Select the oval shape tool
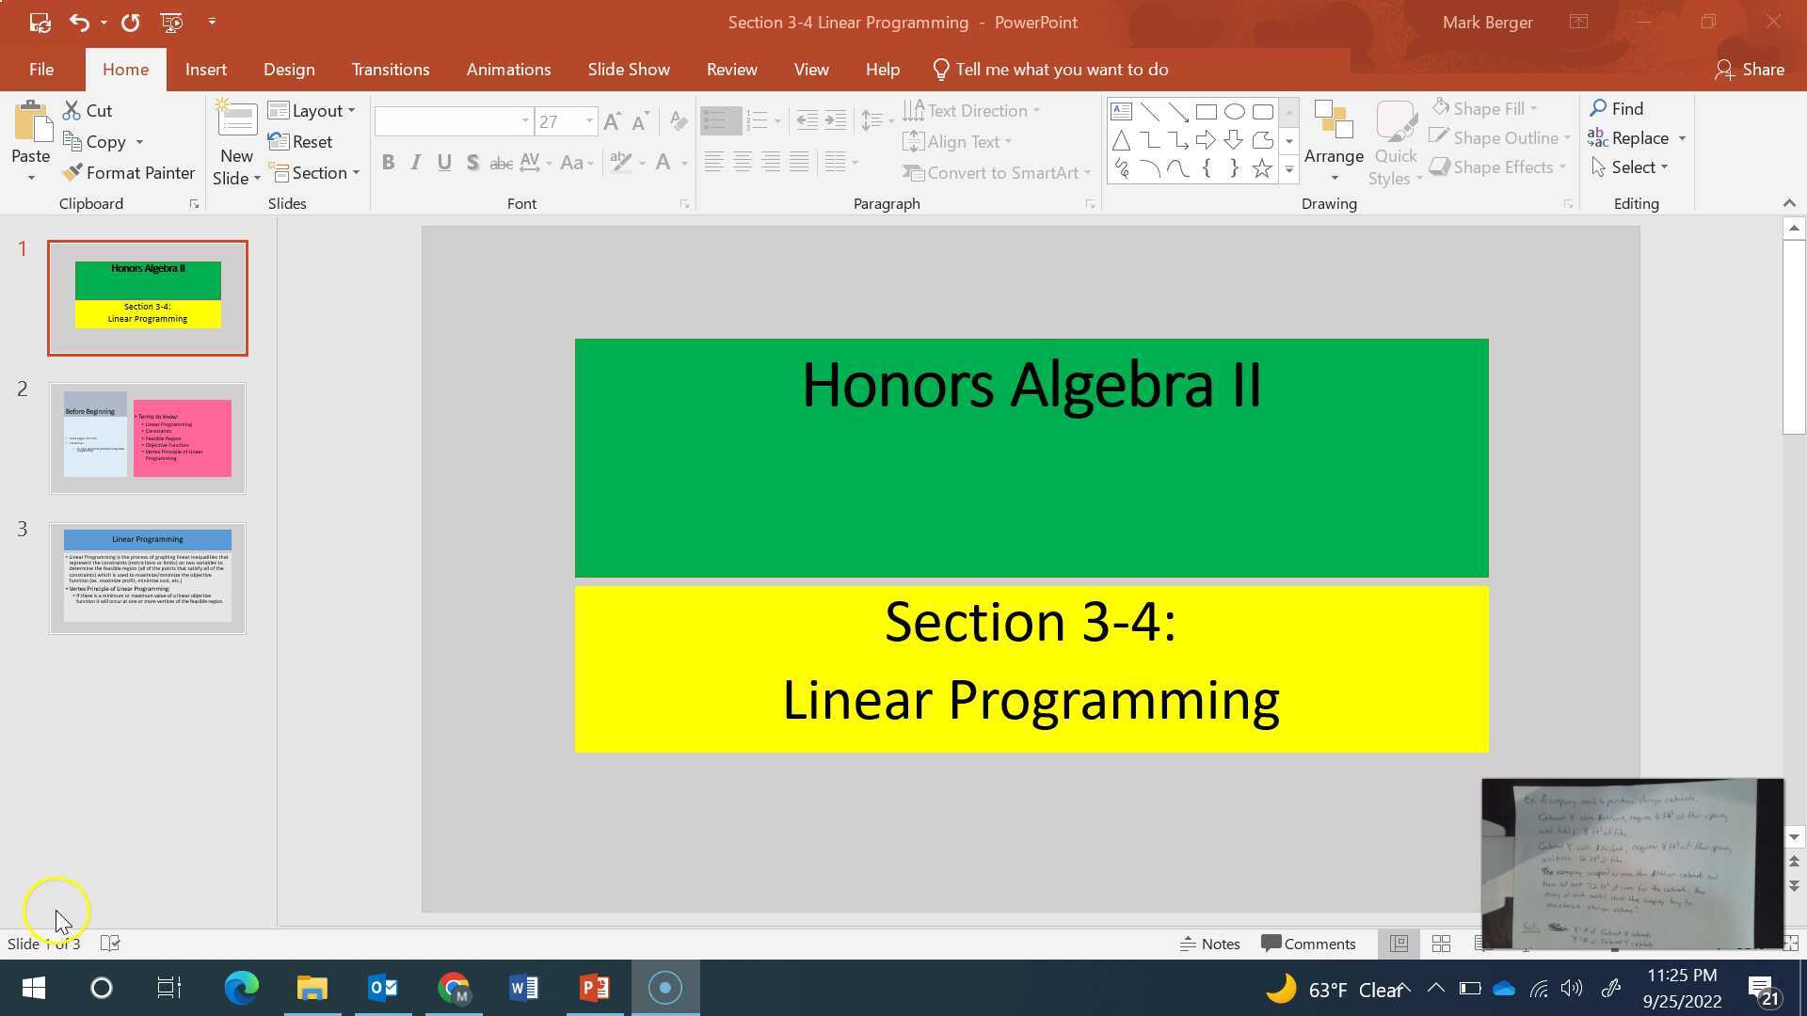The width and height of the screenshot is (1807, 1016). point(1234,112)
